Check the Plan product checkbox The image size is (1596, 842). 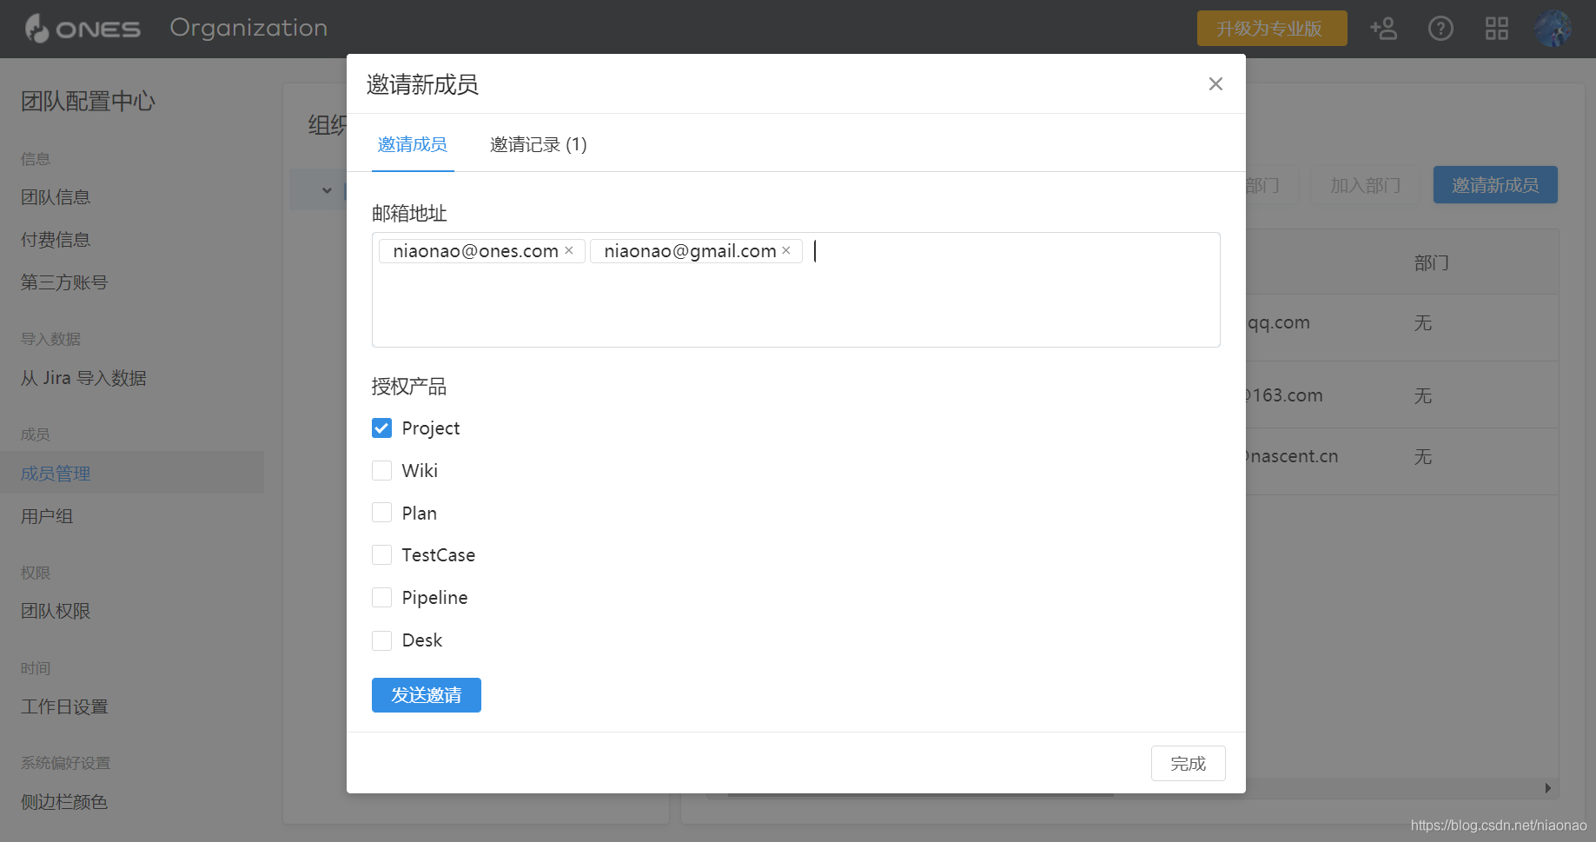coord(381,513)
